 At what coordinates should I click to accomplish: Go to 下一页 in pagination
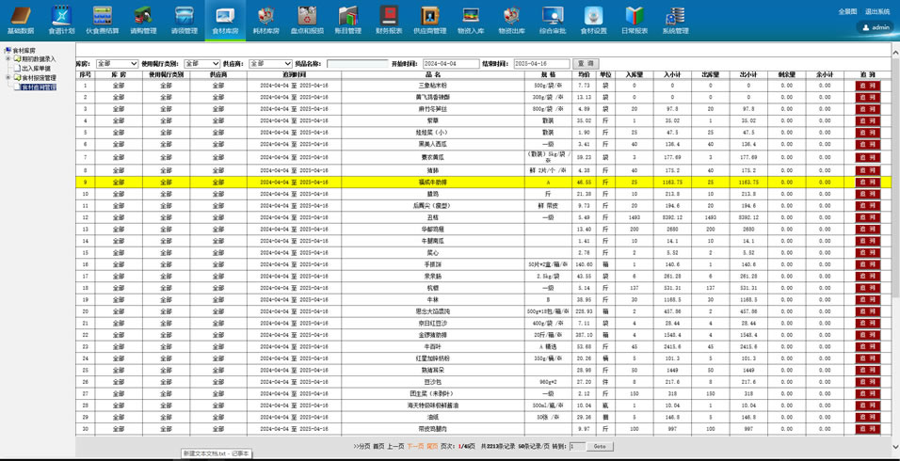pos(415,446)
